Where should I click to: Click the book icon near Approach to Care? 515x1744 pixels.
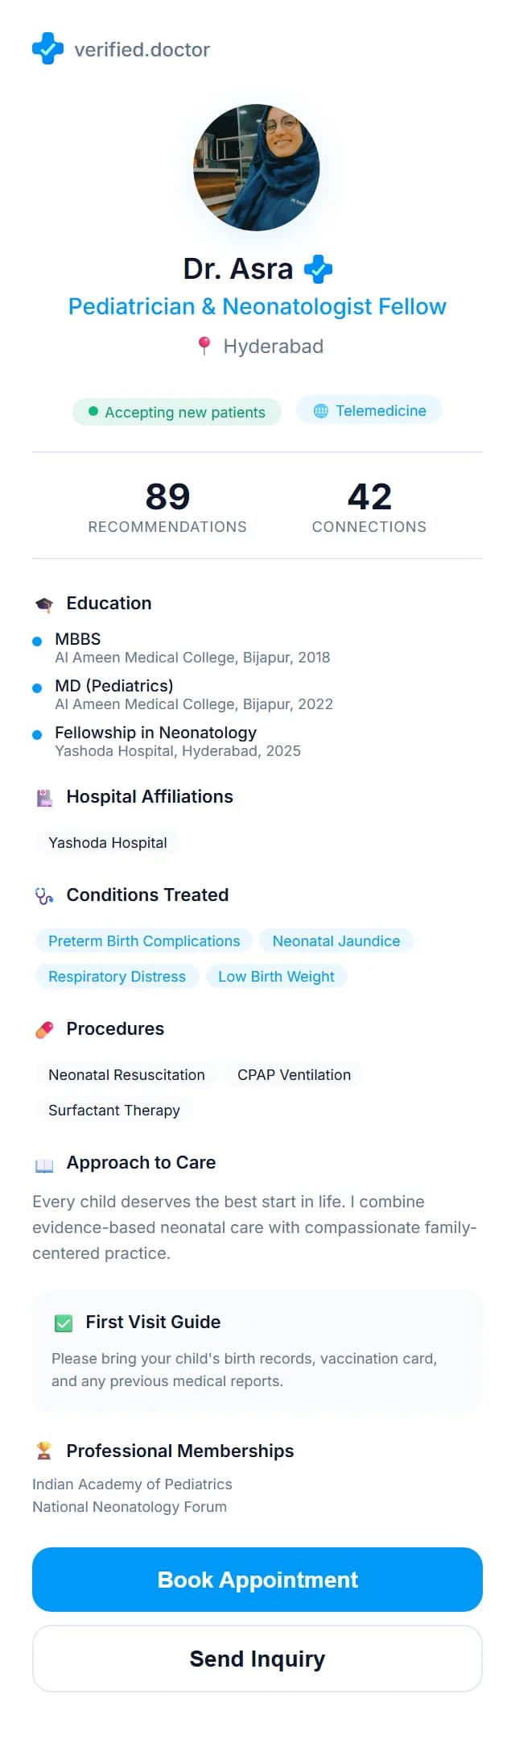pyautogui.click(x=44, y=1162)
